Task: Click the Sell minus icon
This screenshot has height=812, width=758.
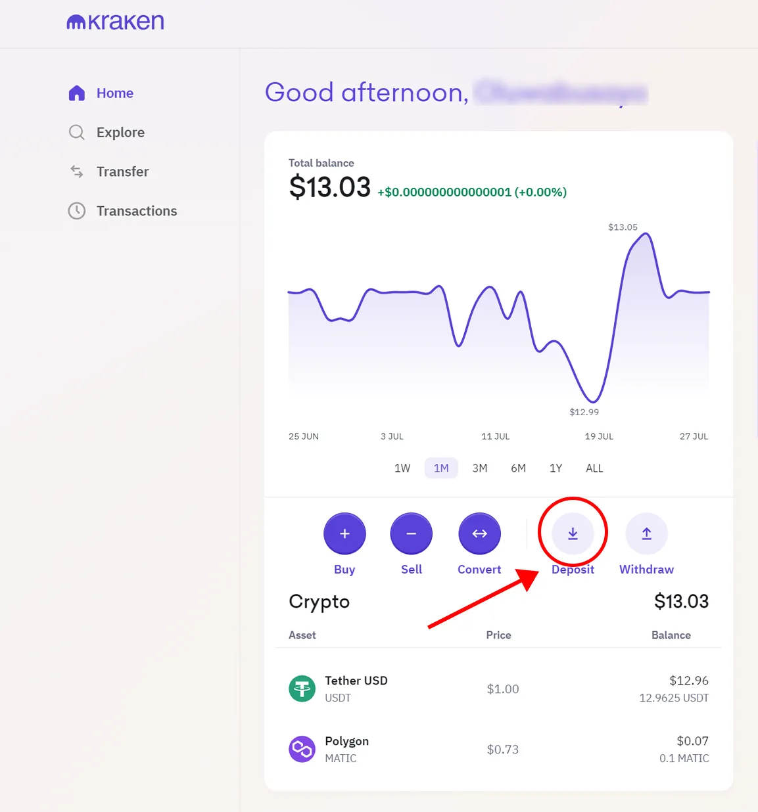Action: tap(411, 533)
